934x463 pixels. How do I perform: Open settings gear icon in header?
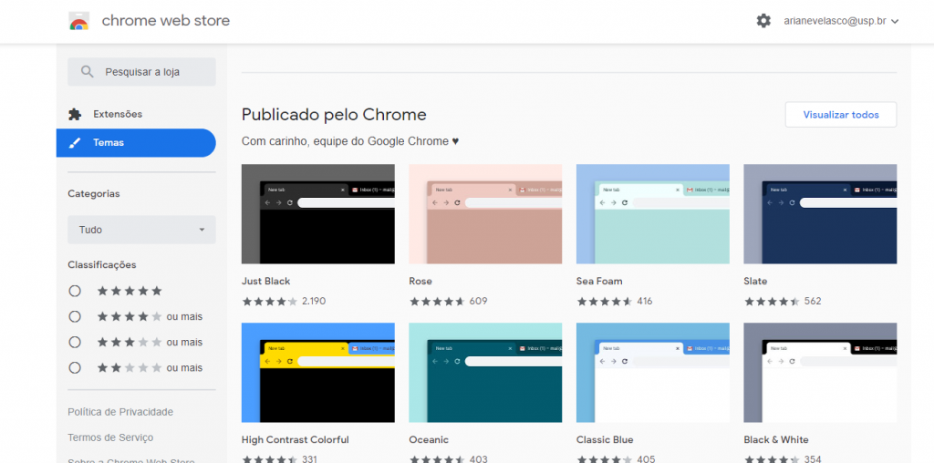pos(763,21)
